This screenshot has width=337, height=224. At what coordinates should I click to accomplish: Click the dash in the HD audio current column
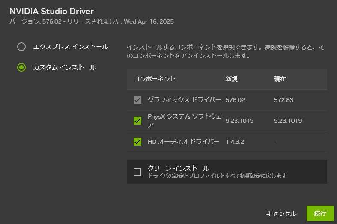tap(275, 142)
